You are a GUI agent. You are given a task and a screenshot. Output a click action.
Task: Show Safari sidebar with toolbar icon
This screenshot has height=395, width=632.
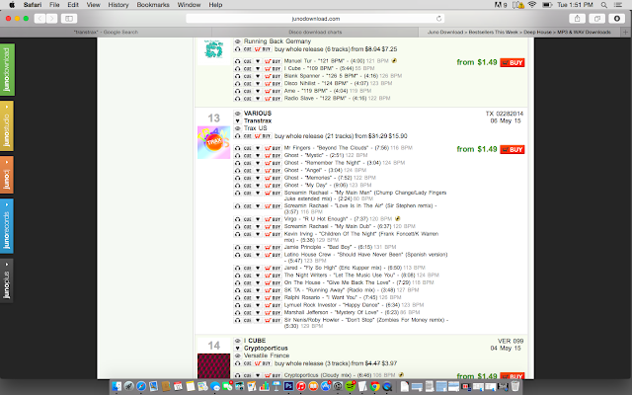point(69,19)
